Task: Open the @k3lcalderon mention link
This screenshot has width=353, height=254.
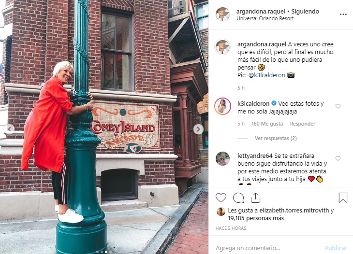Action: click(x=266, y=75)
